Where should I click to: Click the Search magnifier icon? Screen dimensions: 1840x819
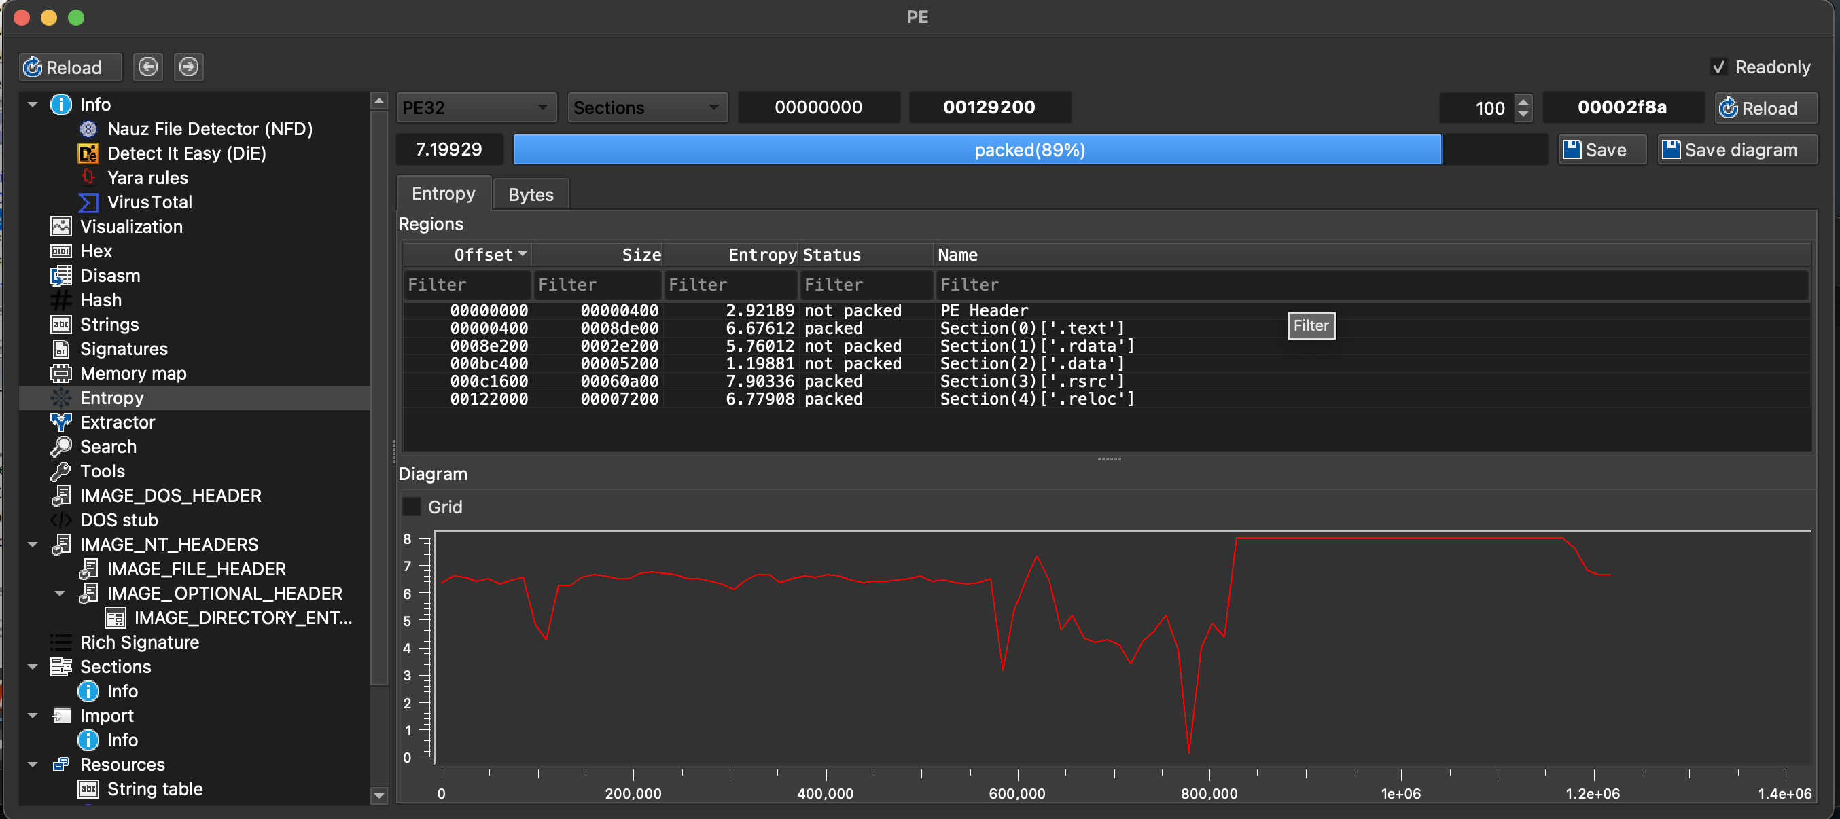[x=60, y=447]
